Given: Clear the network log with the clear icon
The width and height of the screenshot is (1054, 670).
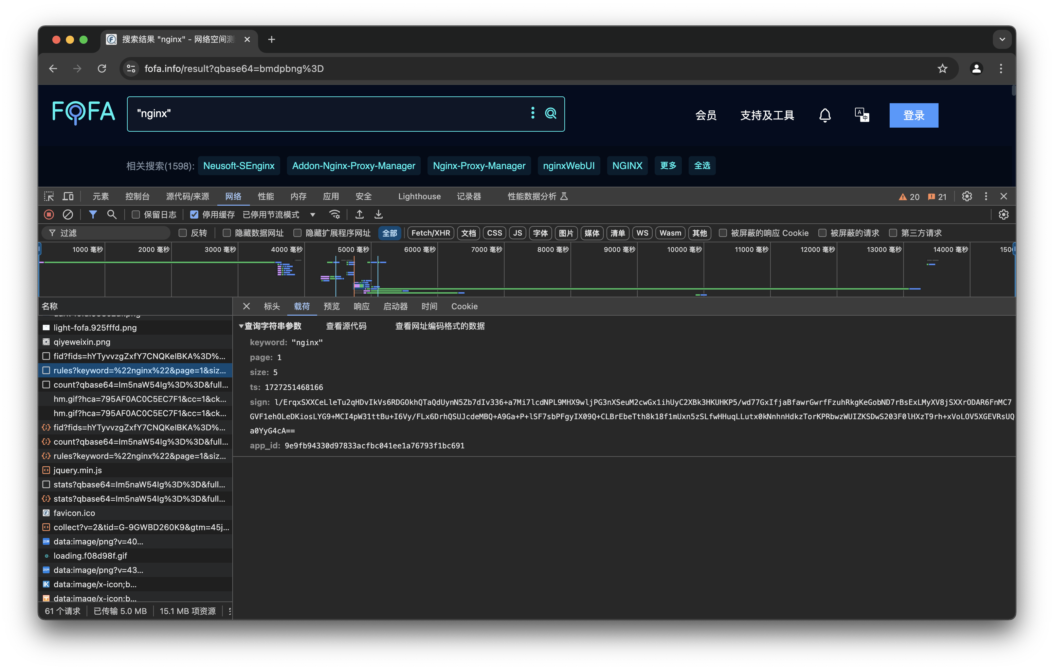Looking at the screenshot, I should coord(68,215).
